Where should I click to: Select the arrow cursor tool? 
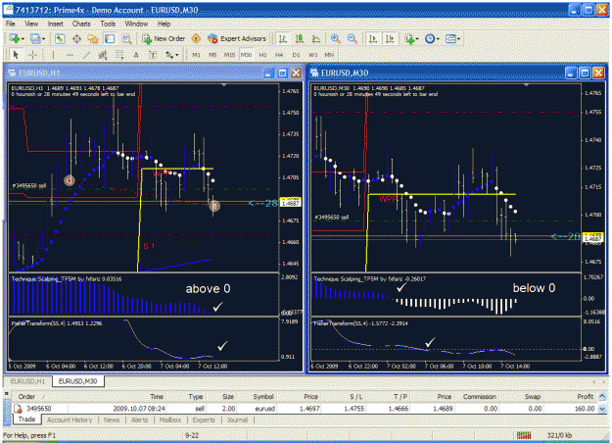[16, 55]
